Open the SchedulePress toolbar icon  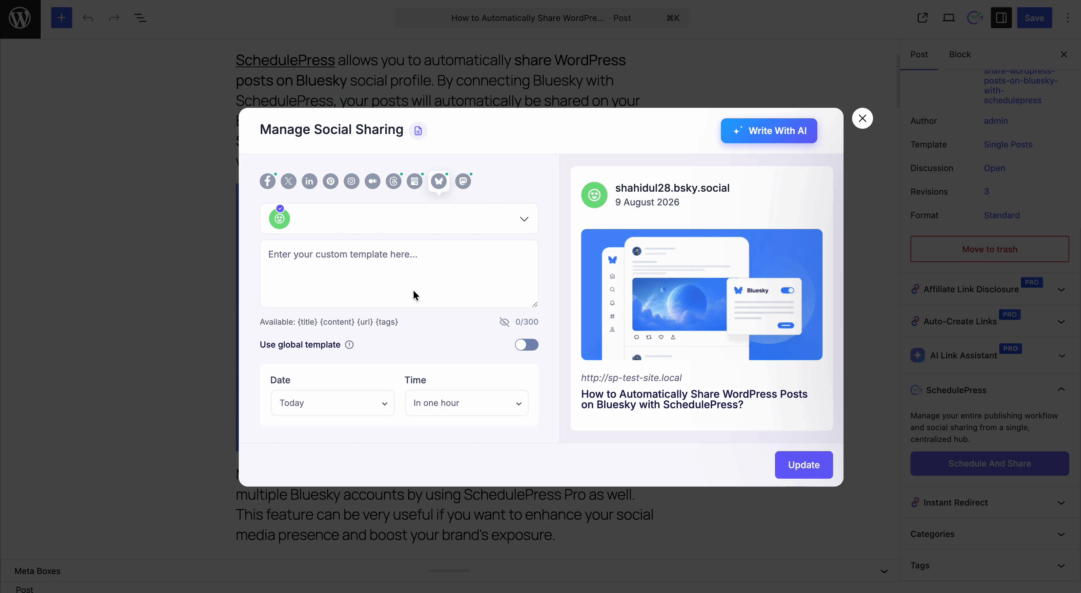tap(975, 18)
